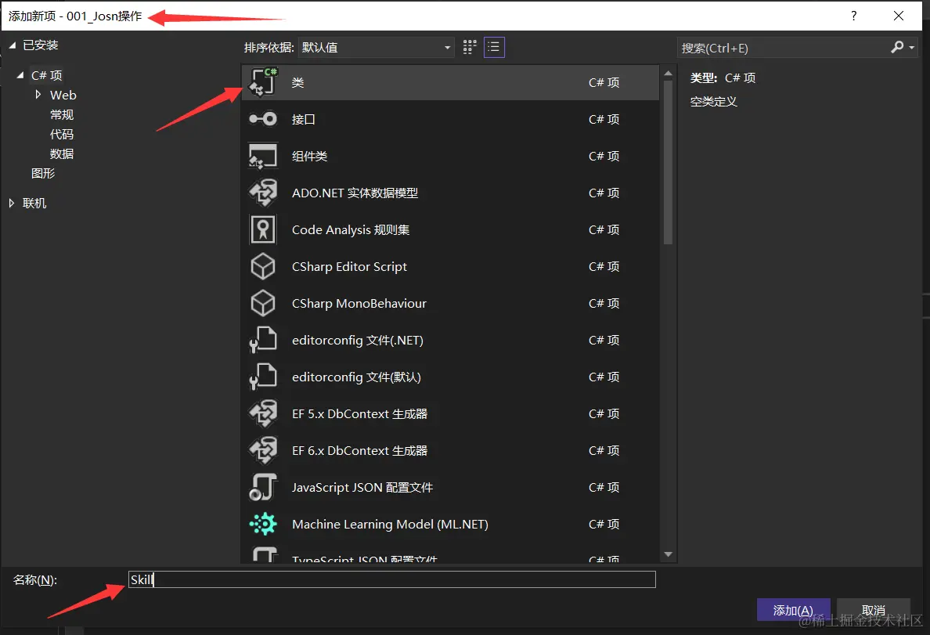Switch to list view mode
Viewport: 930px width, 635px height.
click(494, 47)
